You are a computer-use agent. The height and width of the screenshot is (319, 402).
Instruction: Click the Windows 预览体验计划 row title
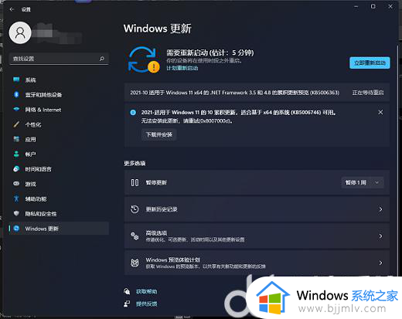pos(172,260)
